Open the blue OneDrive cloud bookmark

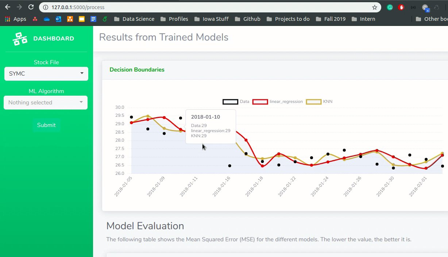tap(47, 19)
